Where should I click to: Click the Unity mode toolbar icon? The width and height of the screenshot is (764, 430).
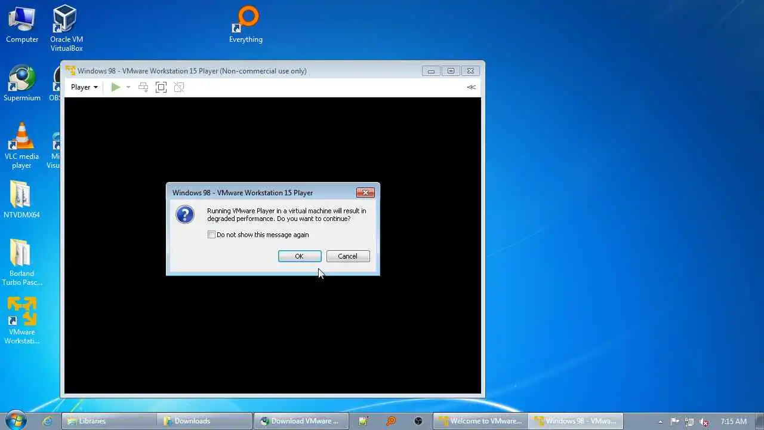(x=178, y=87)
